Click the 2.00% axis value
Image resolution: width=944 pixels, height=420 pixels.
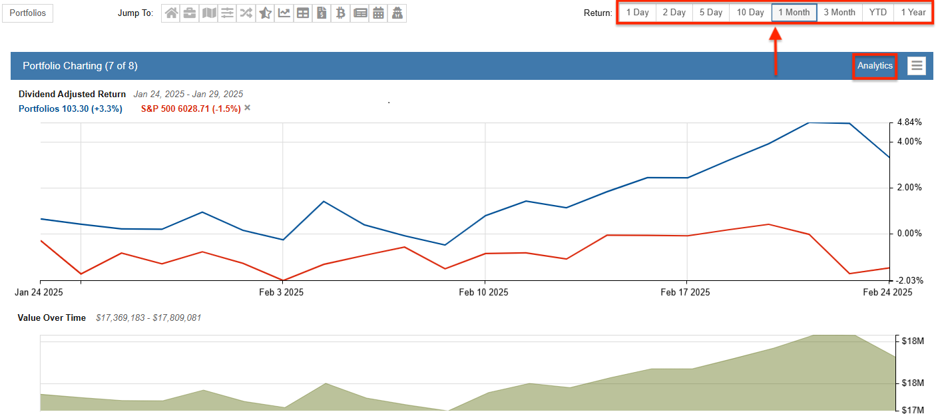click(x=909, y=187)
